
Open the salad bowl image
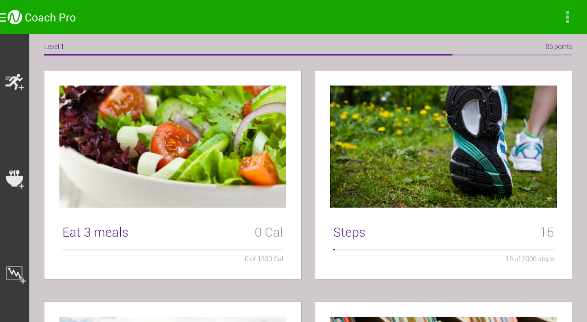coord(173,146)
